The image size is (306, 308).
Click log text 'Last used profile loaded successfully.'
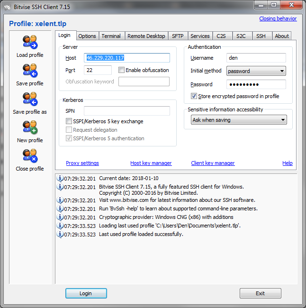click(x=141, y=234)
